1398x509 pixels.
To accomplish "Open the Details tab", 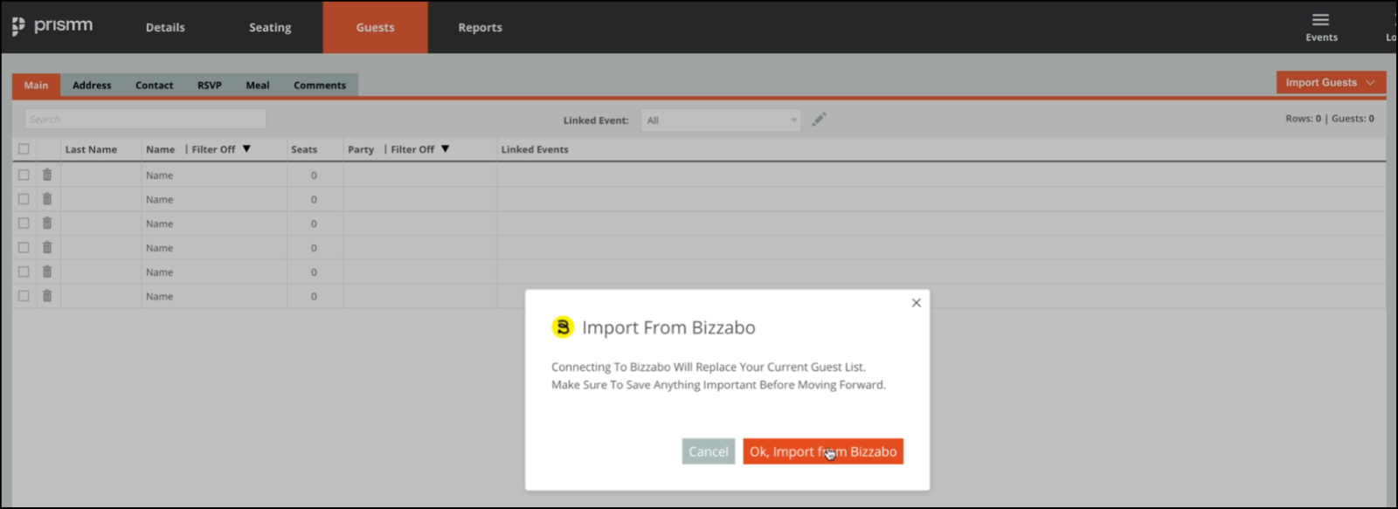I will tap(165, 27).
